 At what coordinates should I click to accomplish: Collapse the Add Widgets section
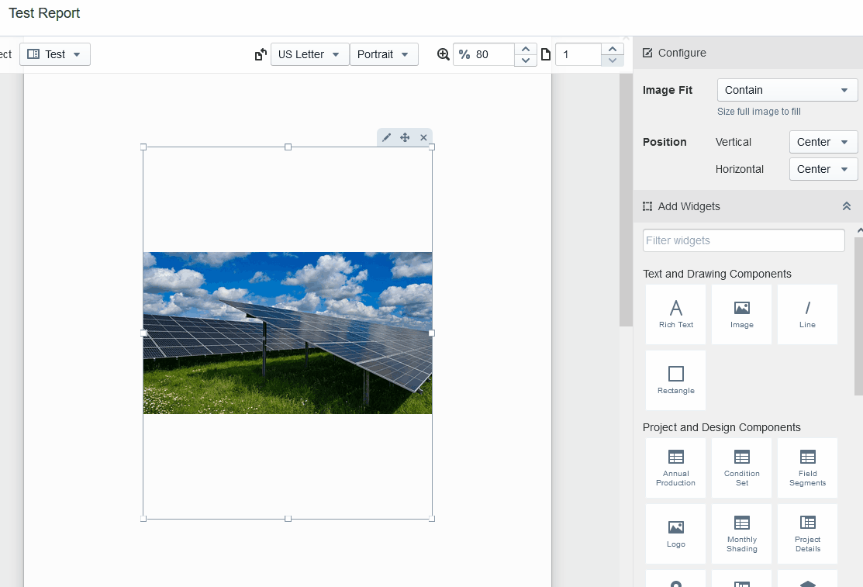846,206
